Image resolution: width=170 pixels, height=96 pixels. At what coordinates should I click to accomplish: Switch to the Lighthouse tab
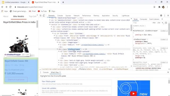pos(125,16)
